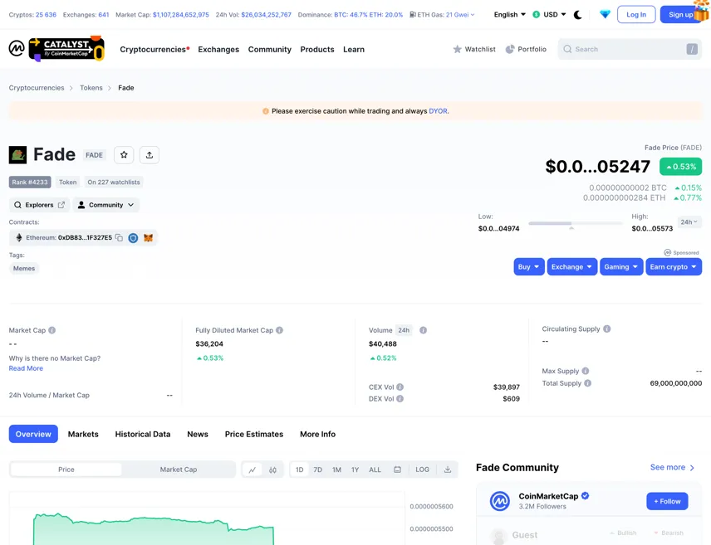Open the 24h low/high range dropdown
The height and width of the screenshot is (545, 711).
click(x=689, y=222)
